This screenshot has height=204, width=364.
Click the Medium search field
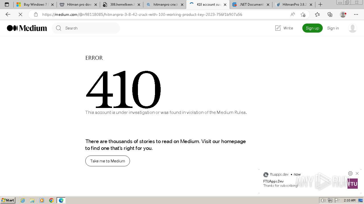86,28
